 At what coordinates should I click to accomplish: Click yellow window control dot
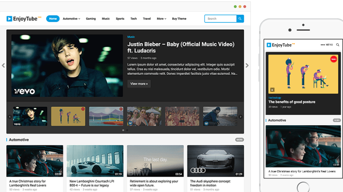240,7
